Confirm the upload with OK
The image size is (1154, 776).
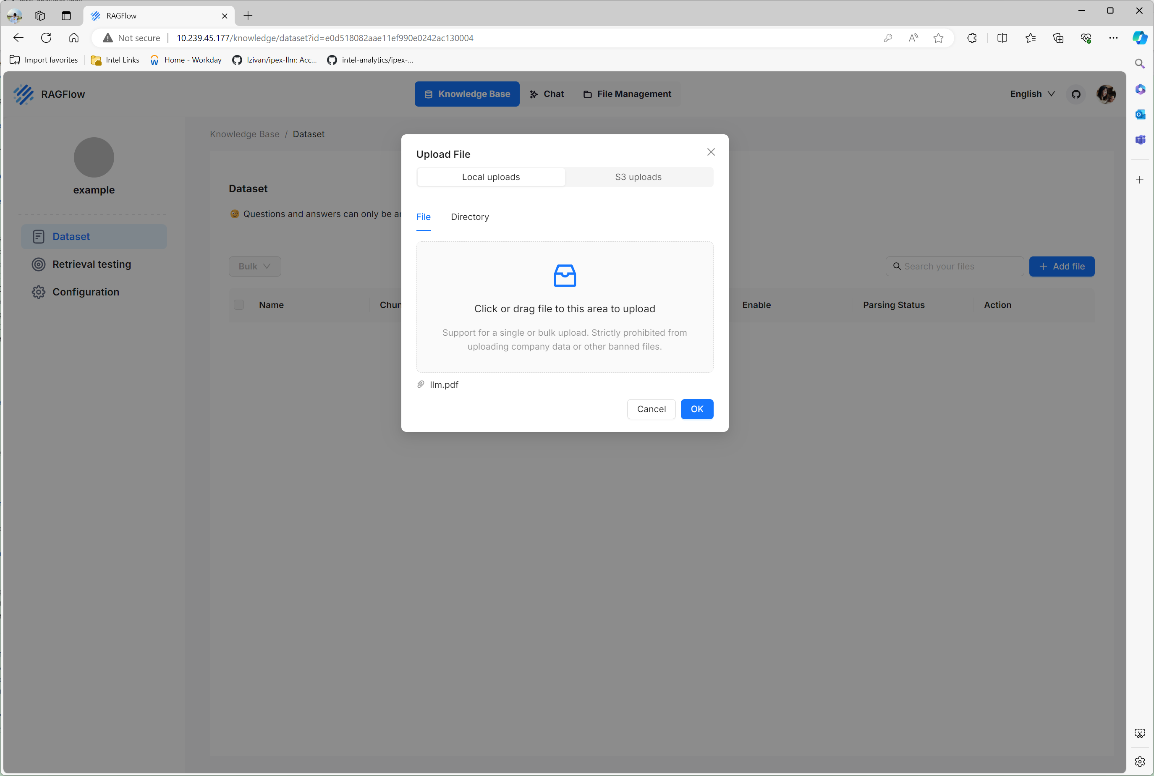[x=696, y=409]
